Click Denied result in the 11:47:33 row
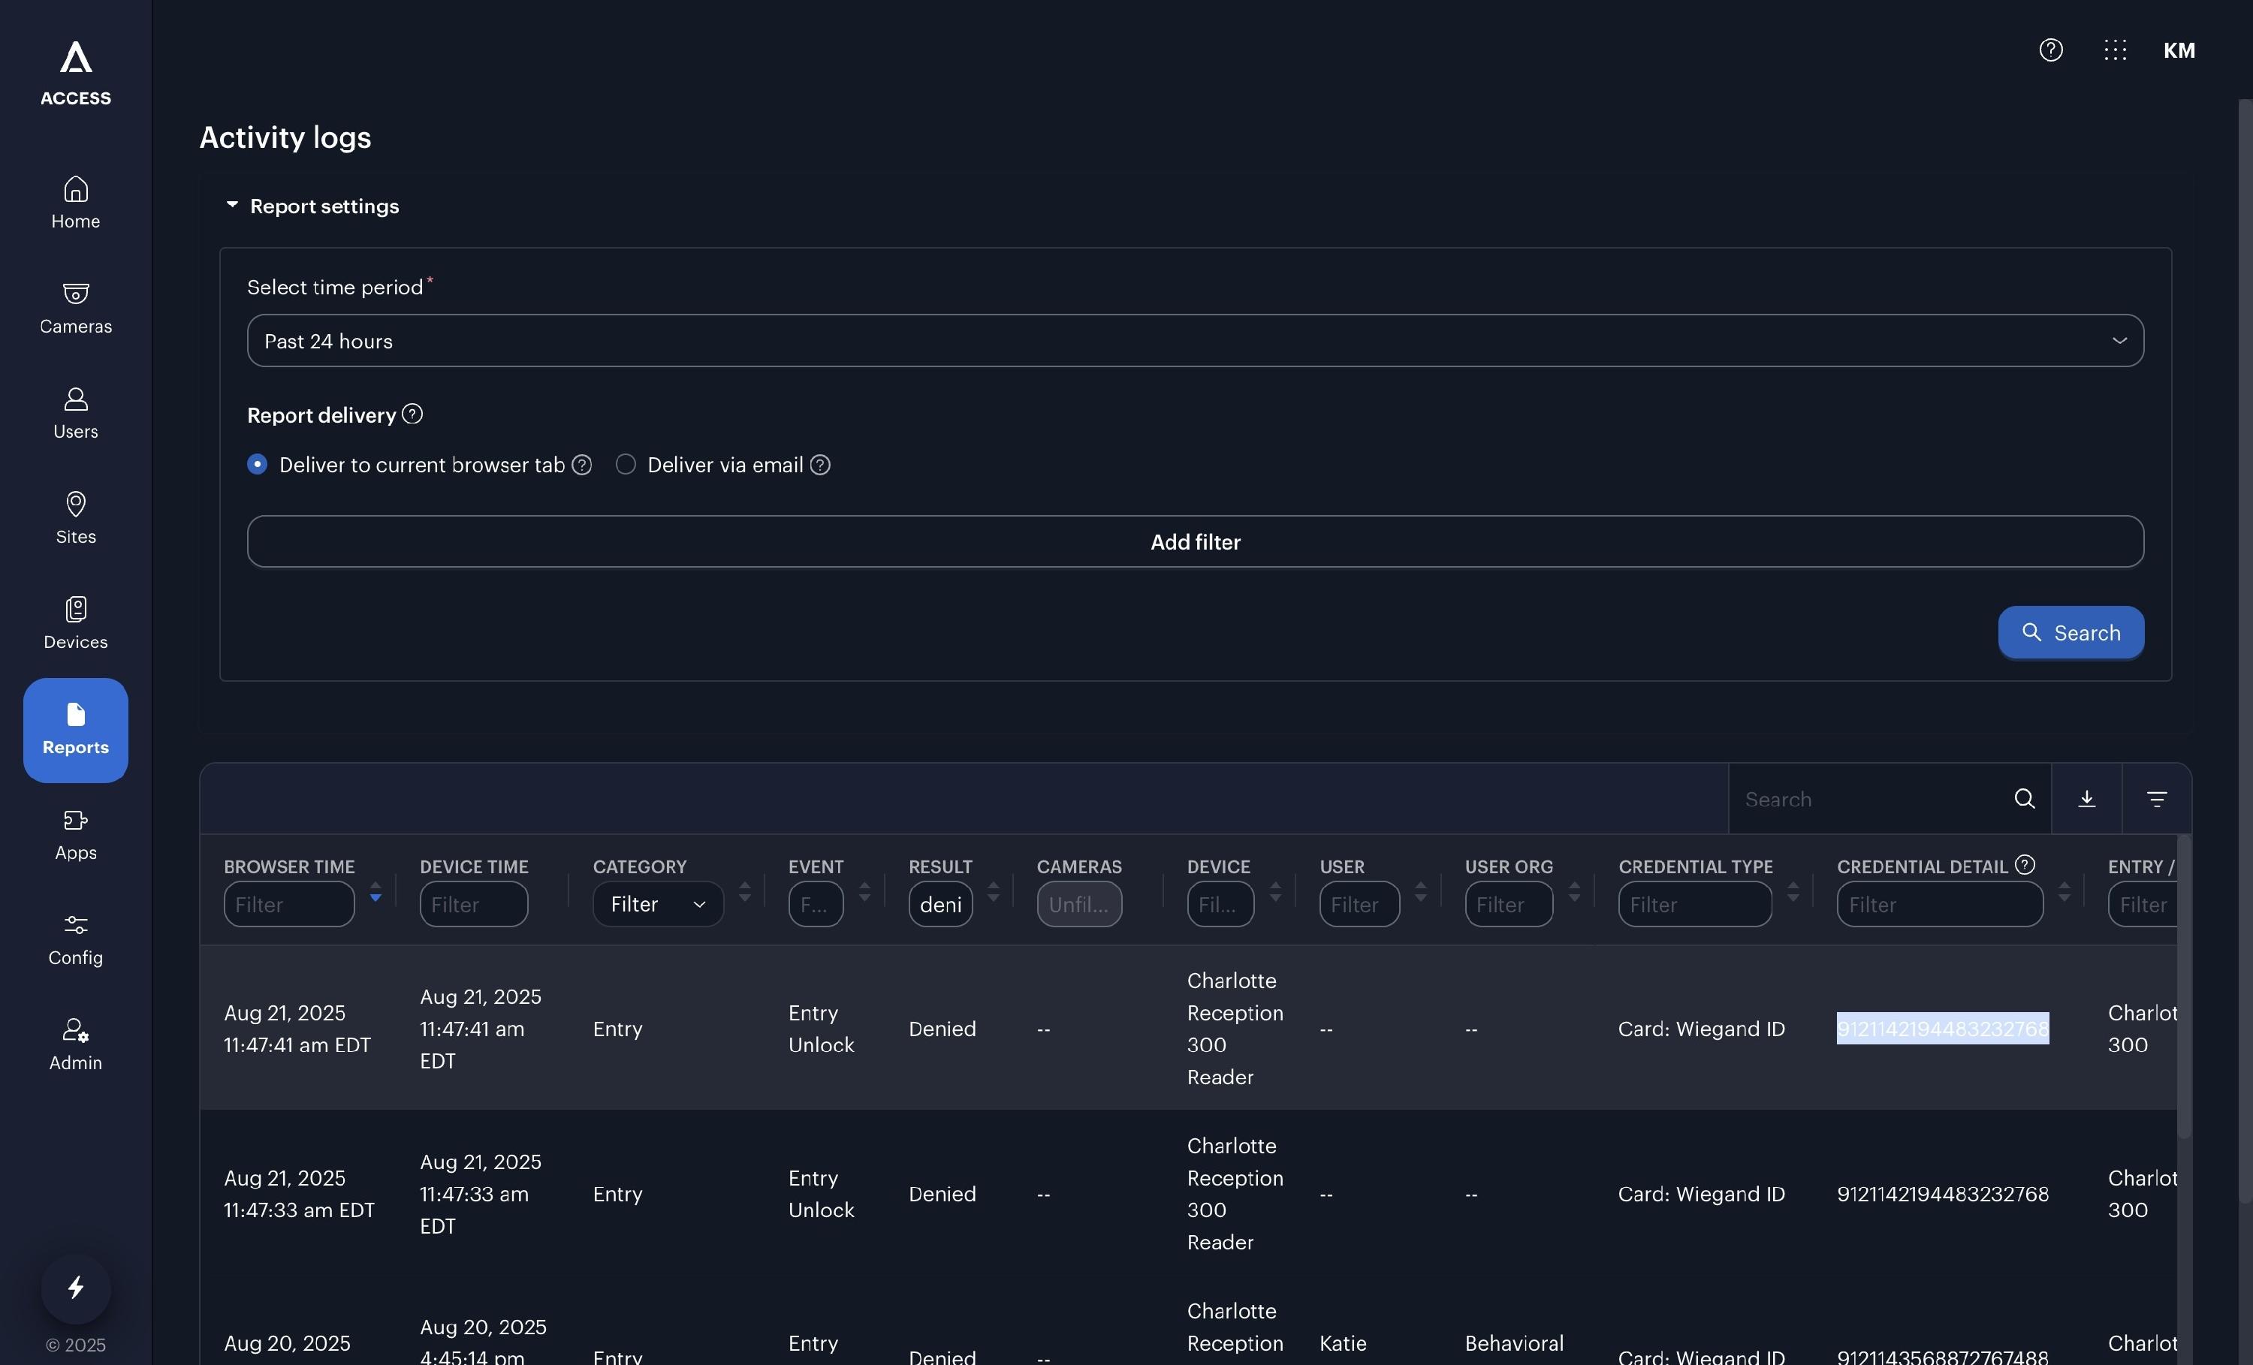The image size is (2253, 1365). (x=943, y=1194)
